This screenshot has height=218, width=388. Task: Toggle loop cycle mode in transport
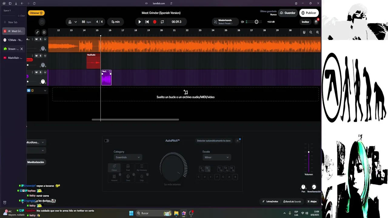(x=162, y=22)
